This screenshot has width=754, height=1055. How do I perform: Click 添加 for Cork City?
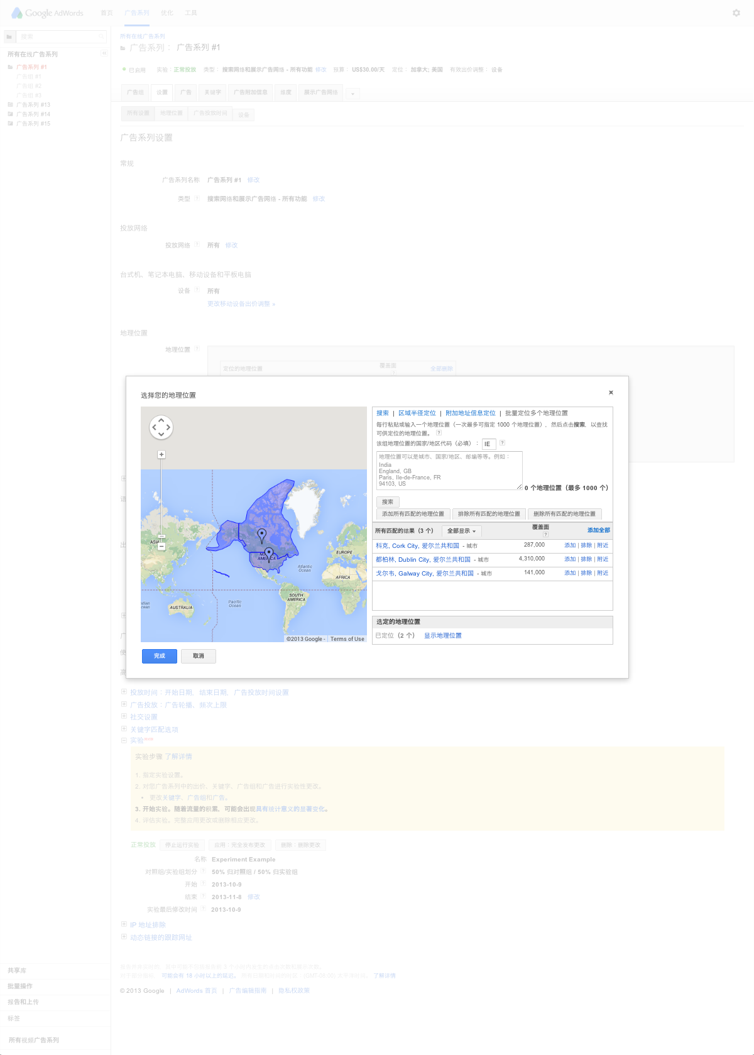(570, 545)
